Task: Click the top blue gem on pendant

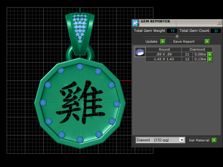Action: 80,67
